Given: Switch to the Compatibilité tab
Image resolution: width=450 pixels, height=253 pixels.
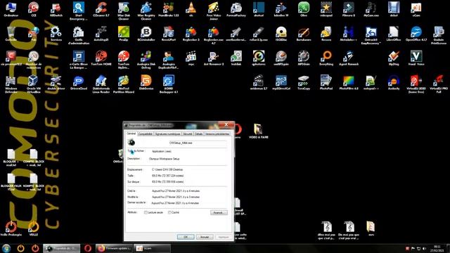Looking at the screenshot, I should pyautogui.click(x=146, y=134).
